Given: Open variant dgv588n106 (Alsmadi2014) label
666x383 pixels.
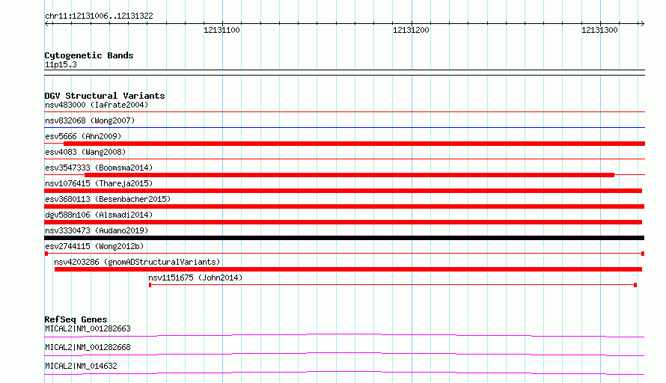Looking at the screenshot, I should pyautogui.click(x=99, y=215).
